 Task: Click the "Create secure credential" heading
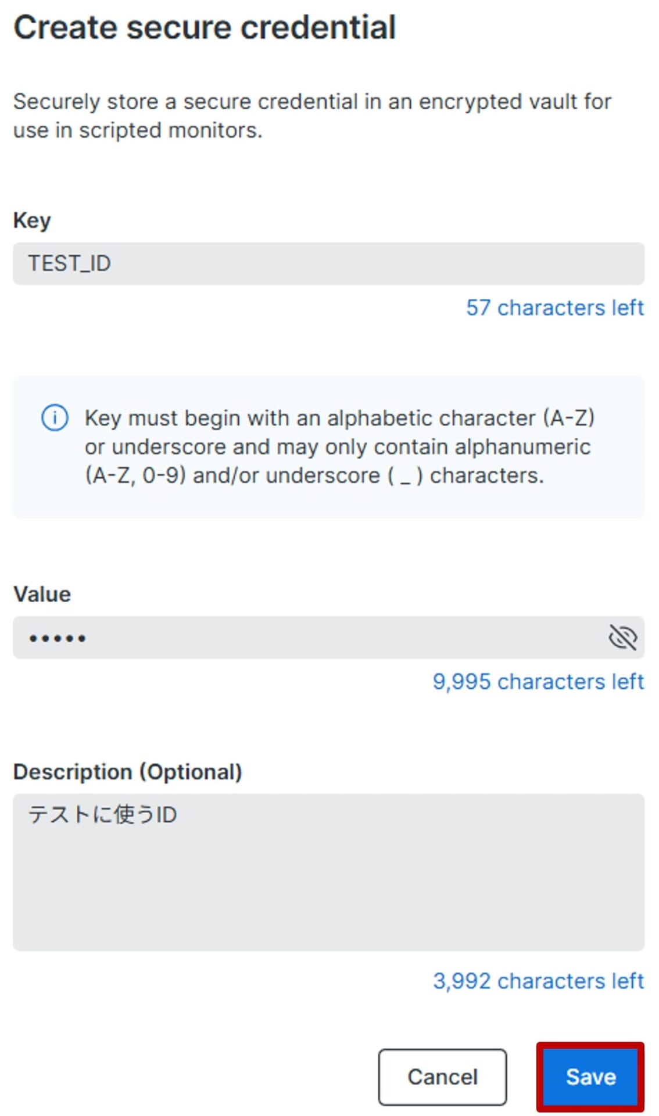(x=205, y=27)
